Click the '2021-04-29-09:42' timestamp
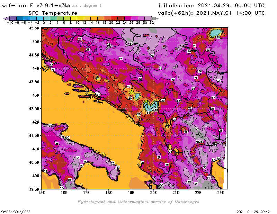This screenshot has width=277, height=214. click(x=253, y=212)
